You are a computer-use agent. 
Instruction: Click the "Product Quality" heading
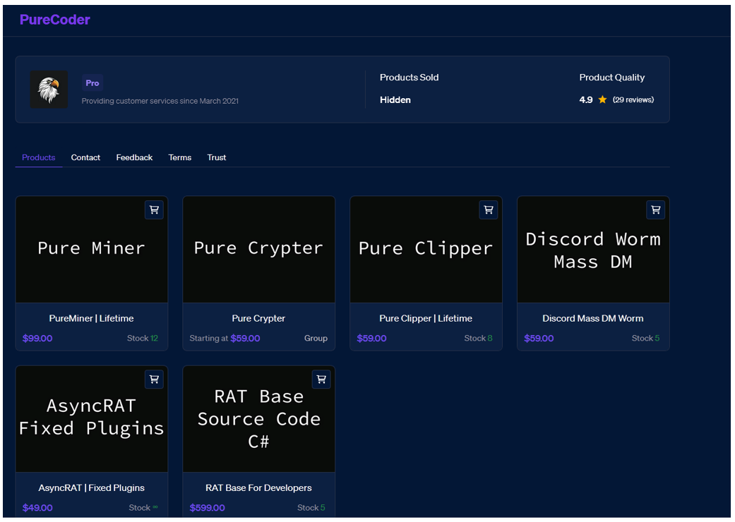click(611, 78)
